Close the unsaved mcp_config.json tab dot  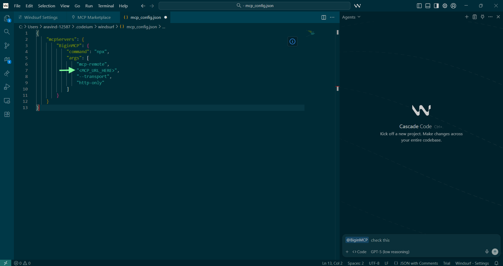165,17
